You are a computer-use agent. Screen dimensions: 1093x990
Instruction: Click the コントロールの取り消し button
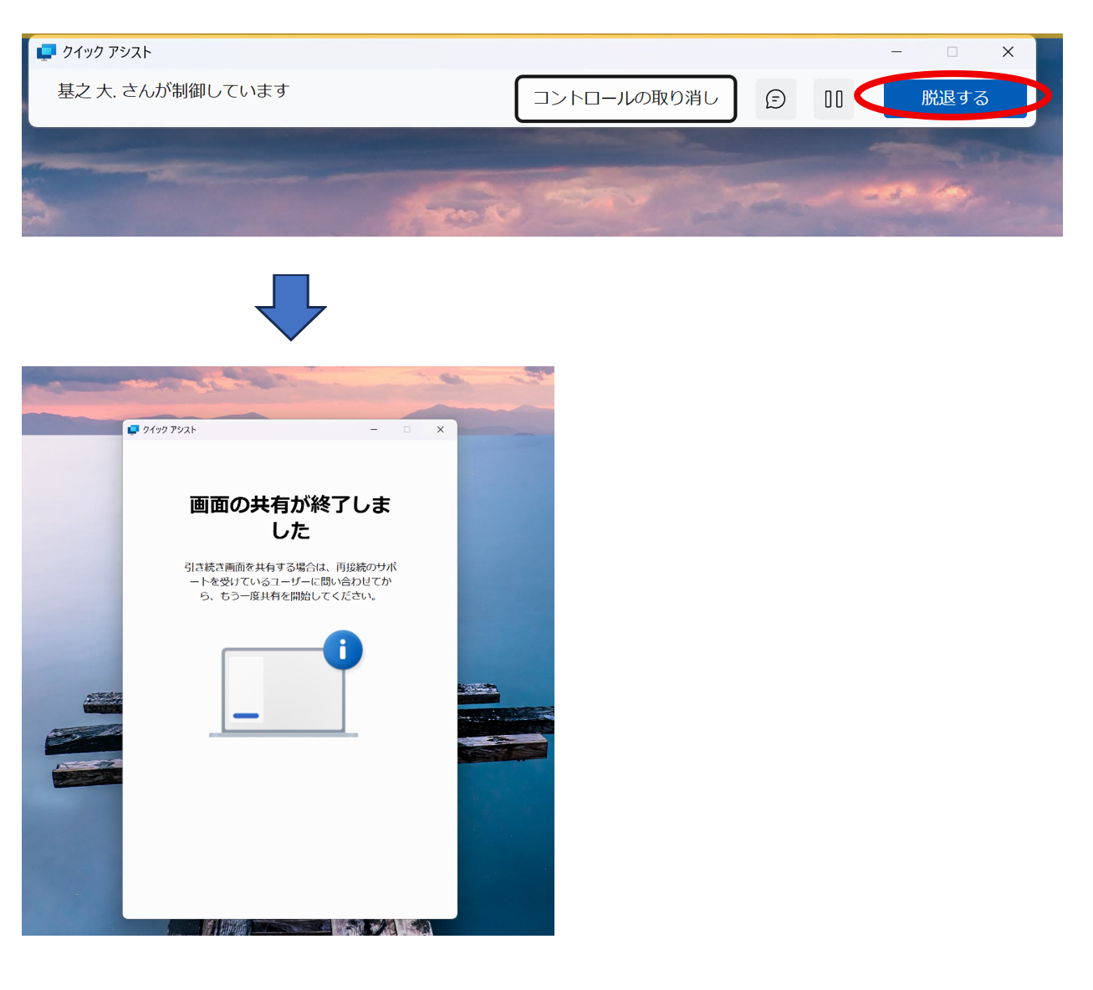point(626,99)
